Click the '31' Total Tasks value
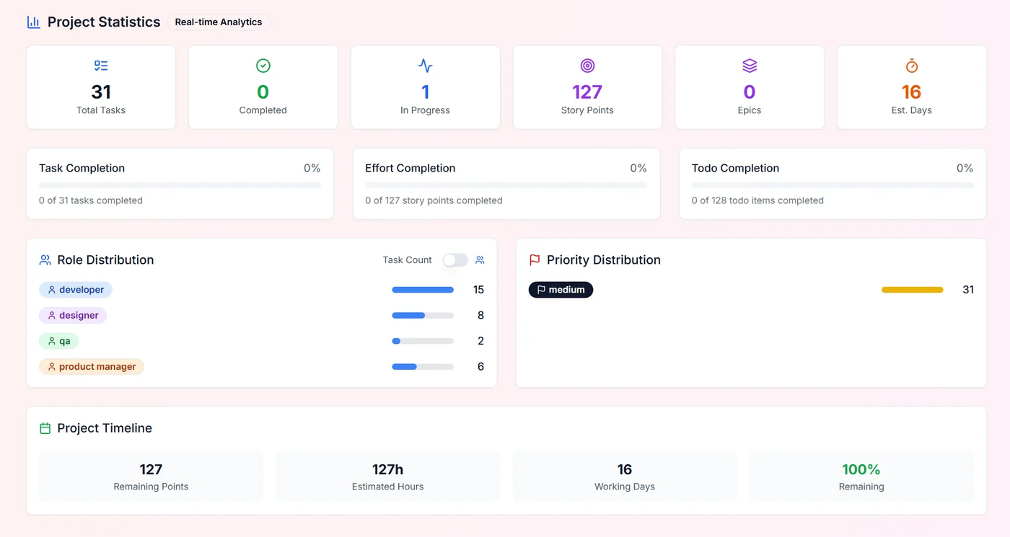This screenshot has width=1010, height=537. (x=101, y=92)
